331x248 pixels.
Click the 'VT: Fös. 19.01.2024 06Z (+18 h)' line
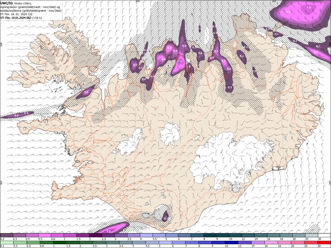pos(21,18)
